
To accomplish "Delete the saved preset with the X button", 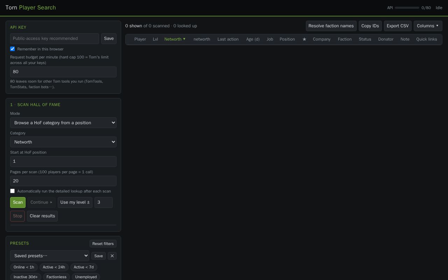I will (x=112, y=256).
